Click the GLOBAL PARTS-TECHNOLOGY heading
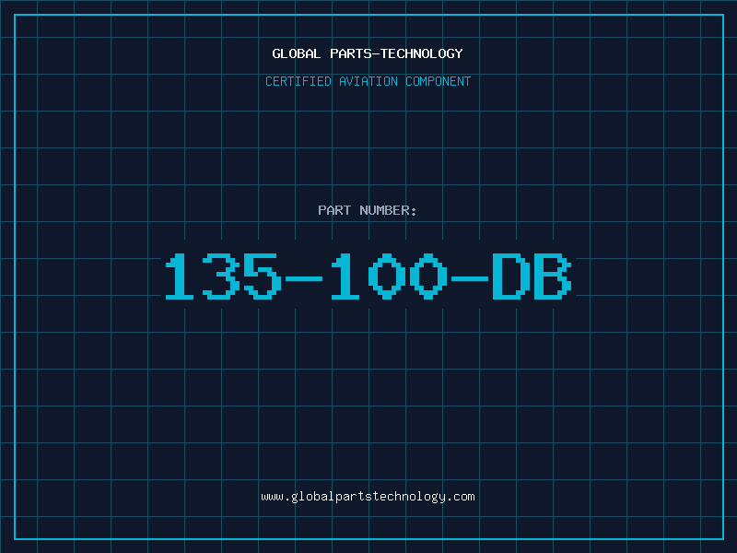The image size is (737, 553). (x=368, y=53)
